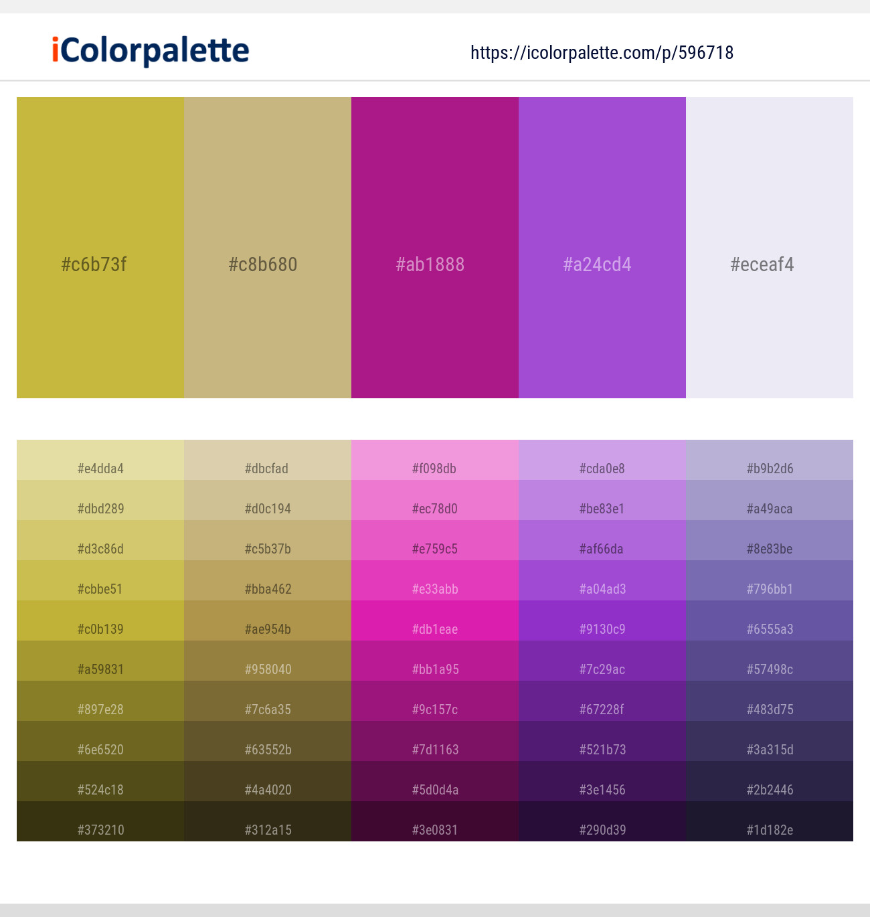Select the large #c8b680 tan swatch
The height and width of the screenshot is (917, 870).
268,248
